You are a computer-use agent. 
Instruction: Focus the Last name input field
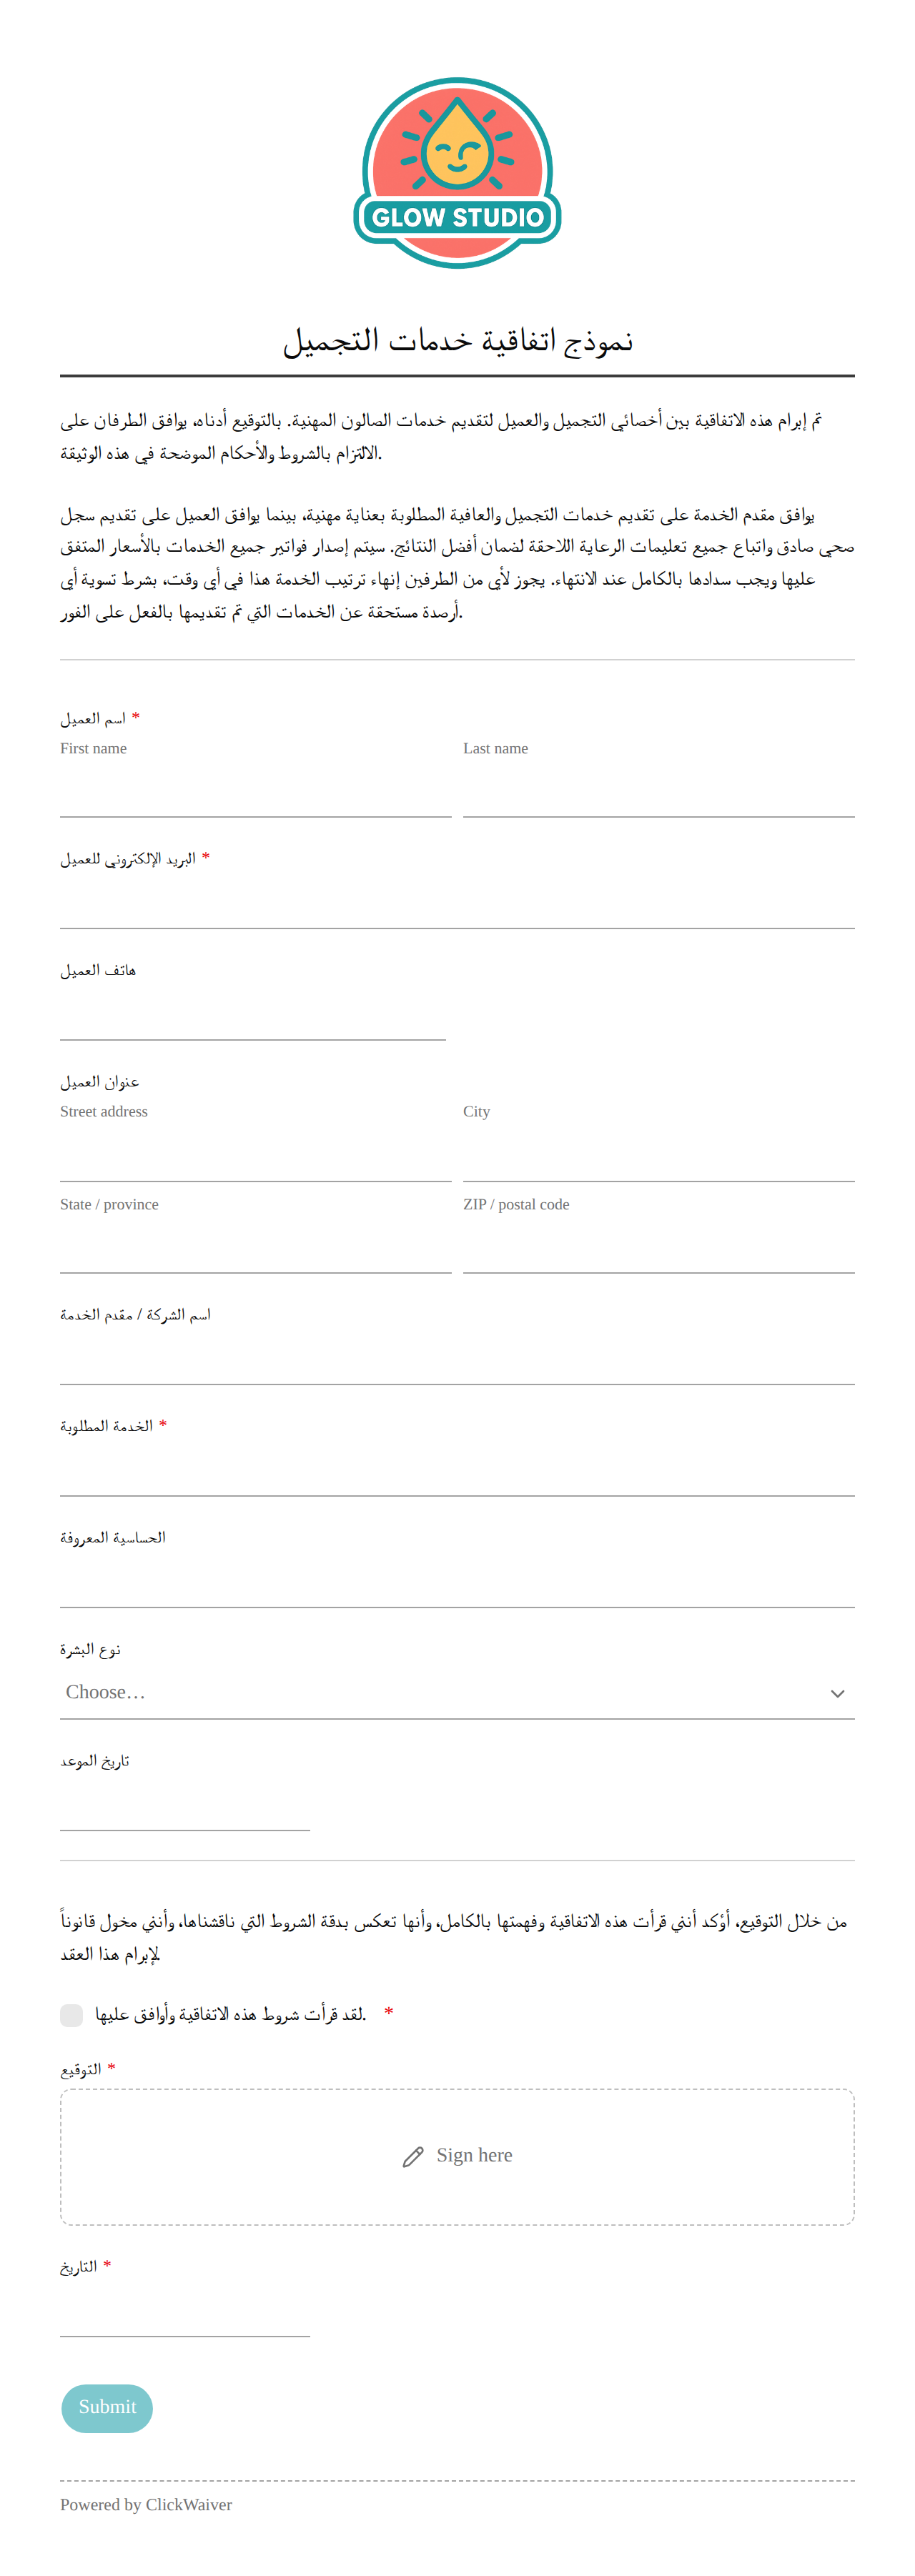tap(659, 791)
